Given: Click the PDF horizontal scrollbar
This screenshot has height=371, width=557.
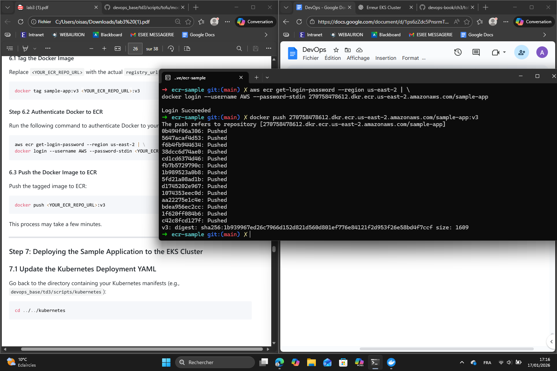Looking at the screenshot, I should click(141, 349).
